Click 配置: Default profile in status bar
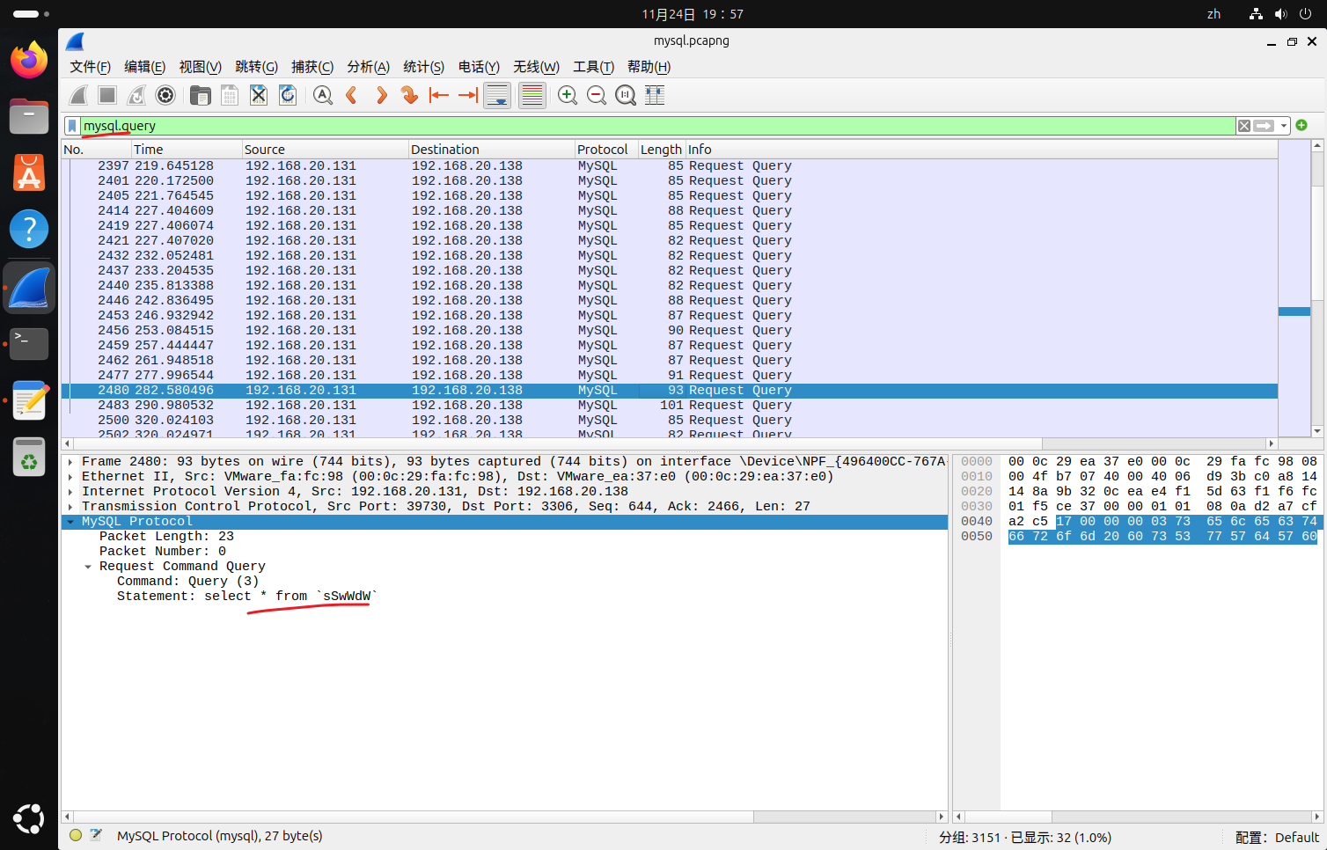 tap(1277, 837)
